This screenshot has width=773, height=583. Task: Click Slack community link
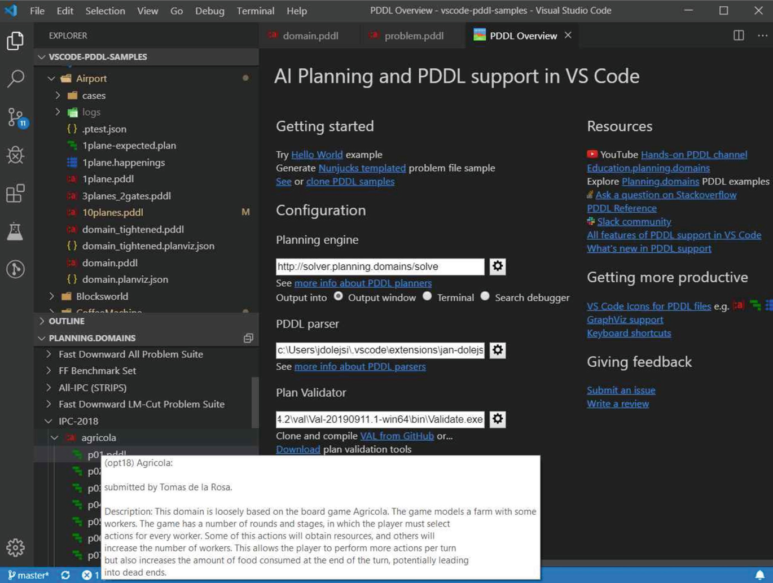pyautogui.click(x=634, y=222)
